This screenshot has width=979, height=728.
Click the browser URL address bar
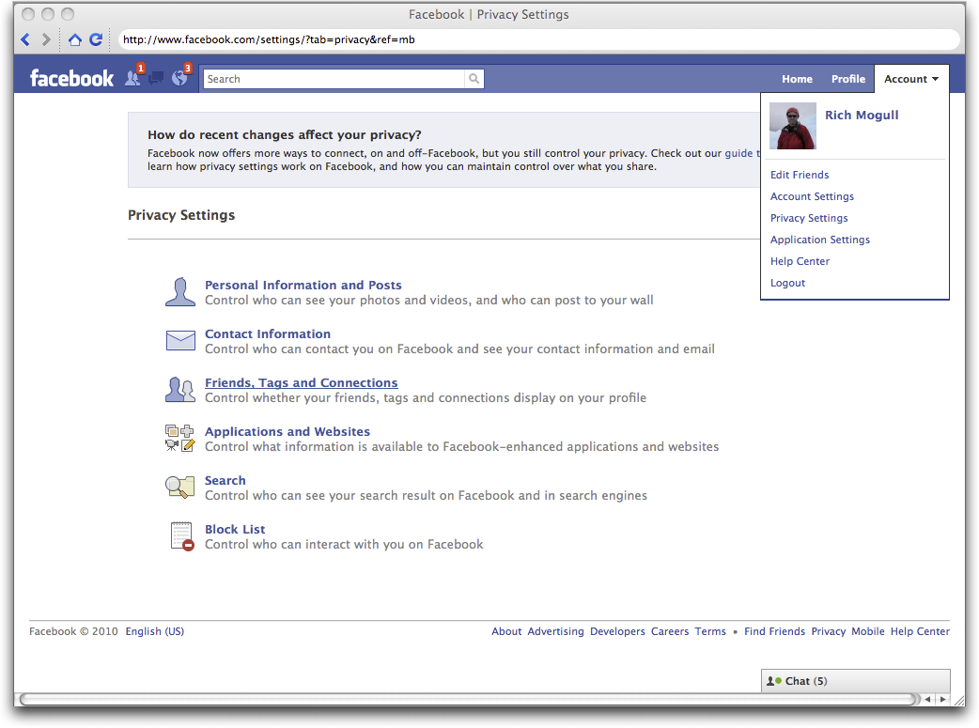[538, 40]
